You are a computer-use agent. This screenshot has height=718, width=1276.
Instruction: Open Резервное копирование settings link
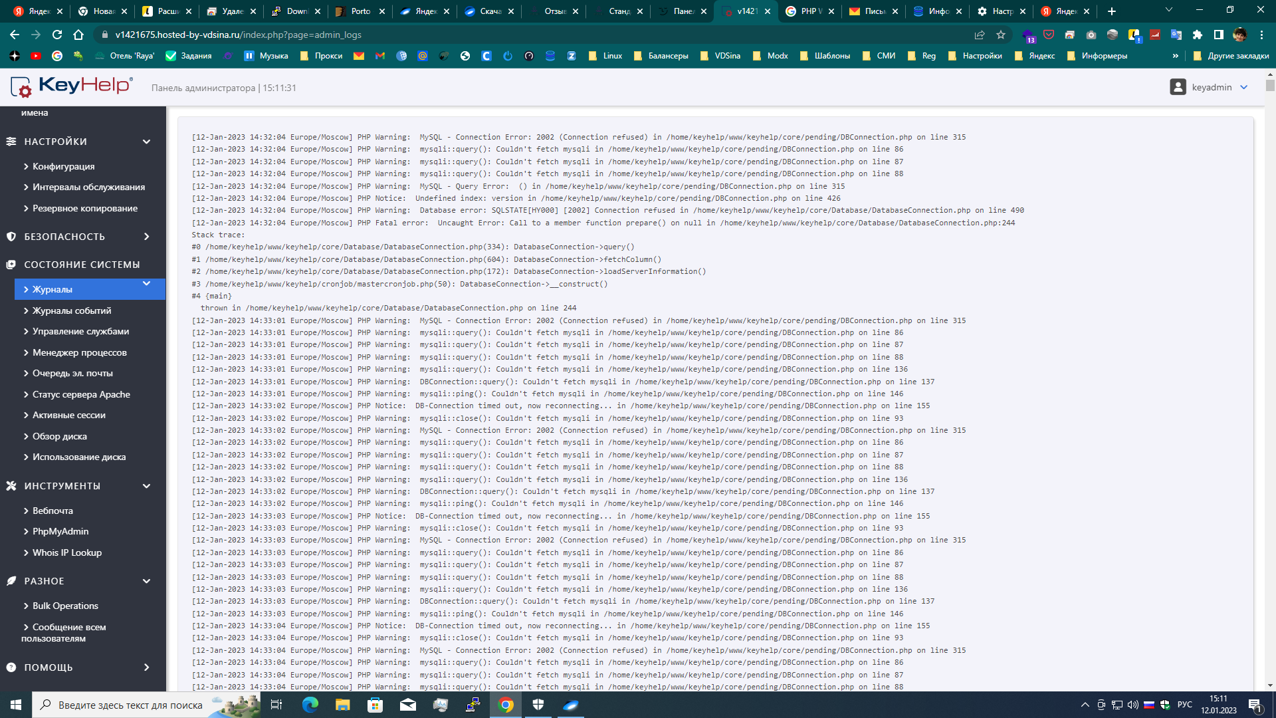(85, 208)
